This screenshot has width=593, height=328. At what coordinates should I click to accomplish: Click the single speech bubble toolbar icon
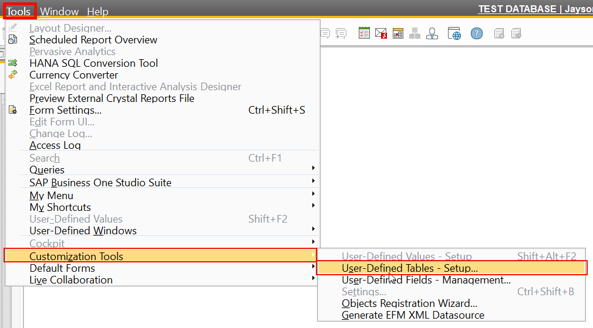(325, 33)
